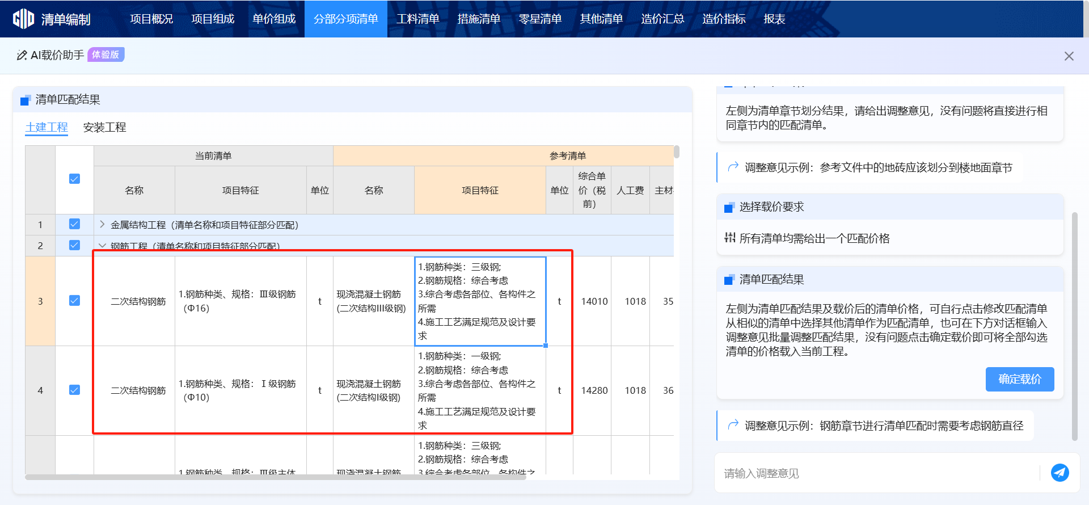Uncheck row 3 二次结构钢筋 checkbox

pos(74,301)
